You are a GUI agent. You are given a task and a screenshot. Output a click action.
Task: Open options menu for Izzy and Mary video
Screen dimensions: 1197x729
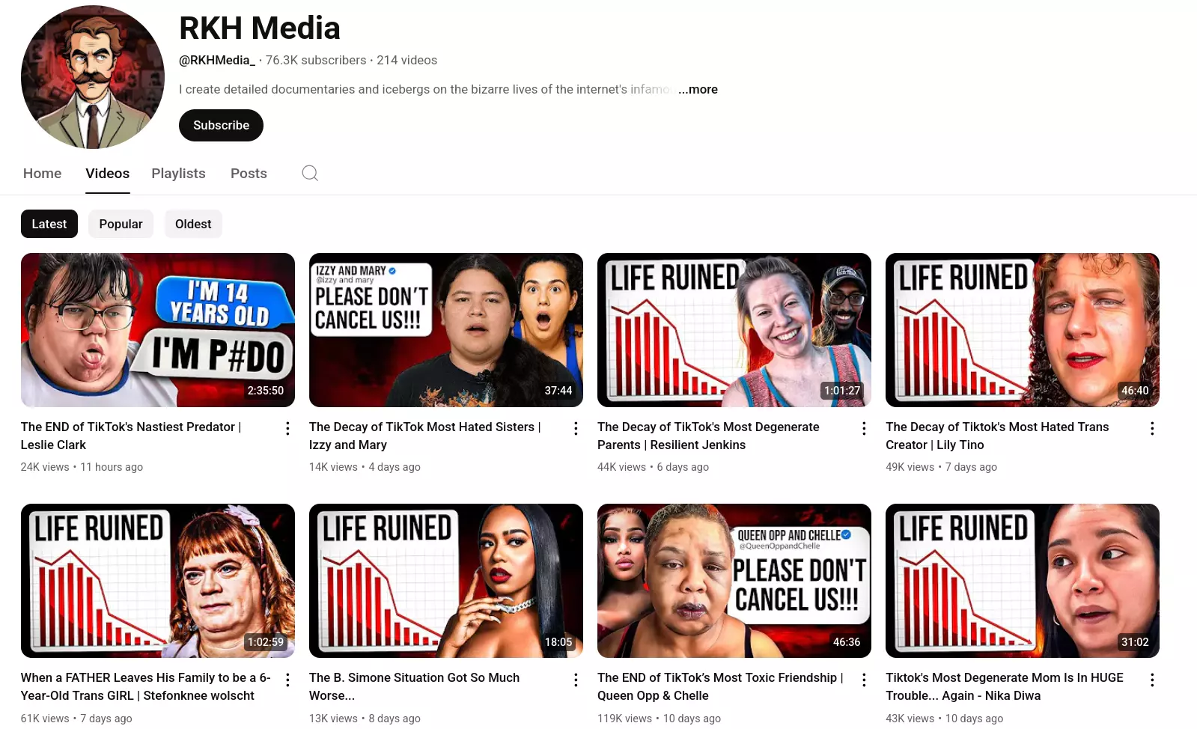point(576,428)
